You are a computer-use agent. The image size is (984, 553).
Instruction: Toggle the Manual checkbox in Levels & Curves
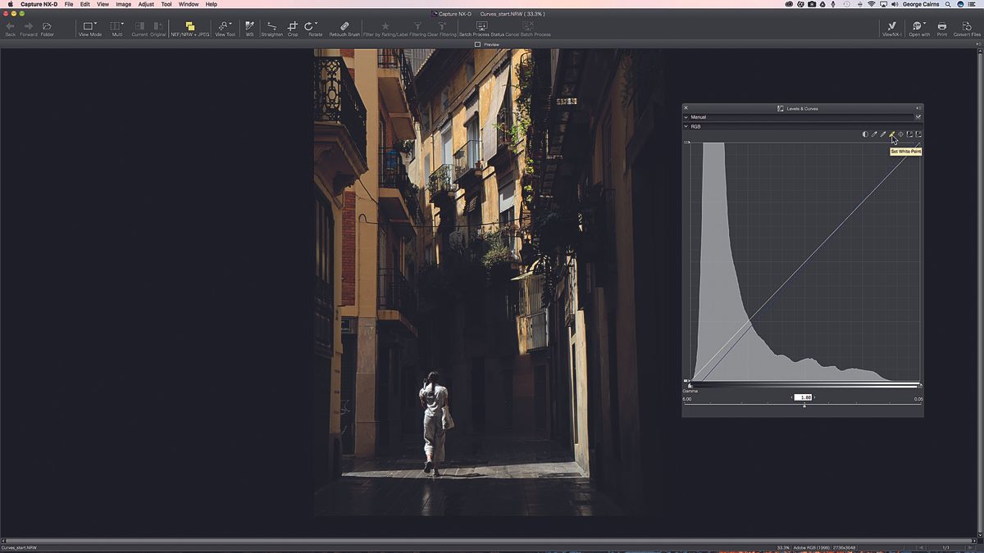pyautogui.click(x=918, y=116)
